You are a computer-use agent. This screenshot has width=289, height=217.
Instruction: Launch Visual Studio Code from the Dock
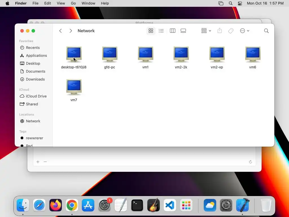point(170,205)
